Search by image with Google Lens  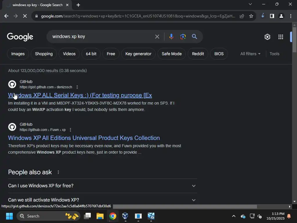(183, 37)
